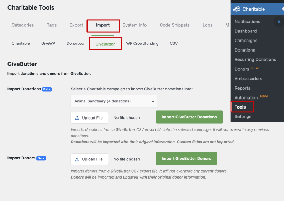This screenshot has height=201, width=284.
Task: Go to Dashboard in sidebar
Action: click(x=246, y=31)
